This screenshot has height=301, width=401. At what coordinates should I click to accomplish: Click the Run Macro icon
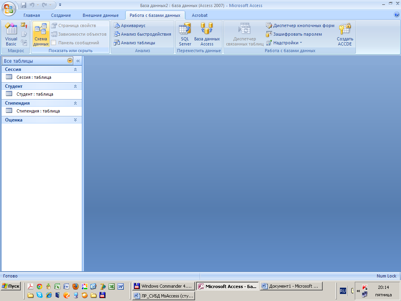coord(24,25)
